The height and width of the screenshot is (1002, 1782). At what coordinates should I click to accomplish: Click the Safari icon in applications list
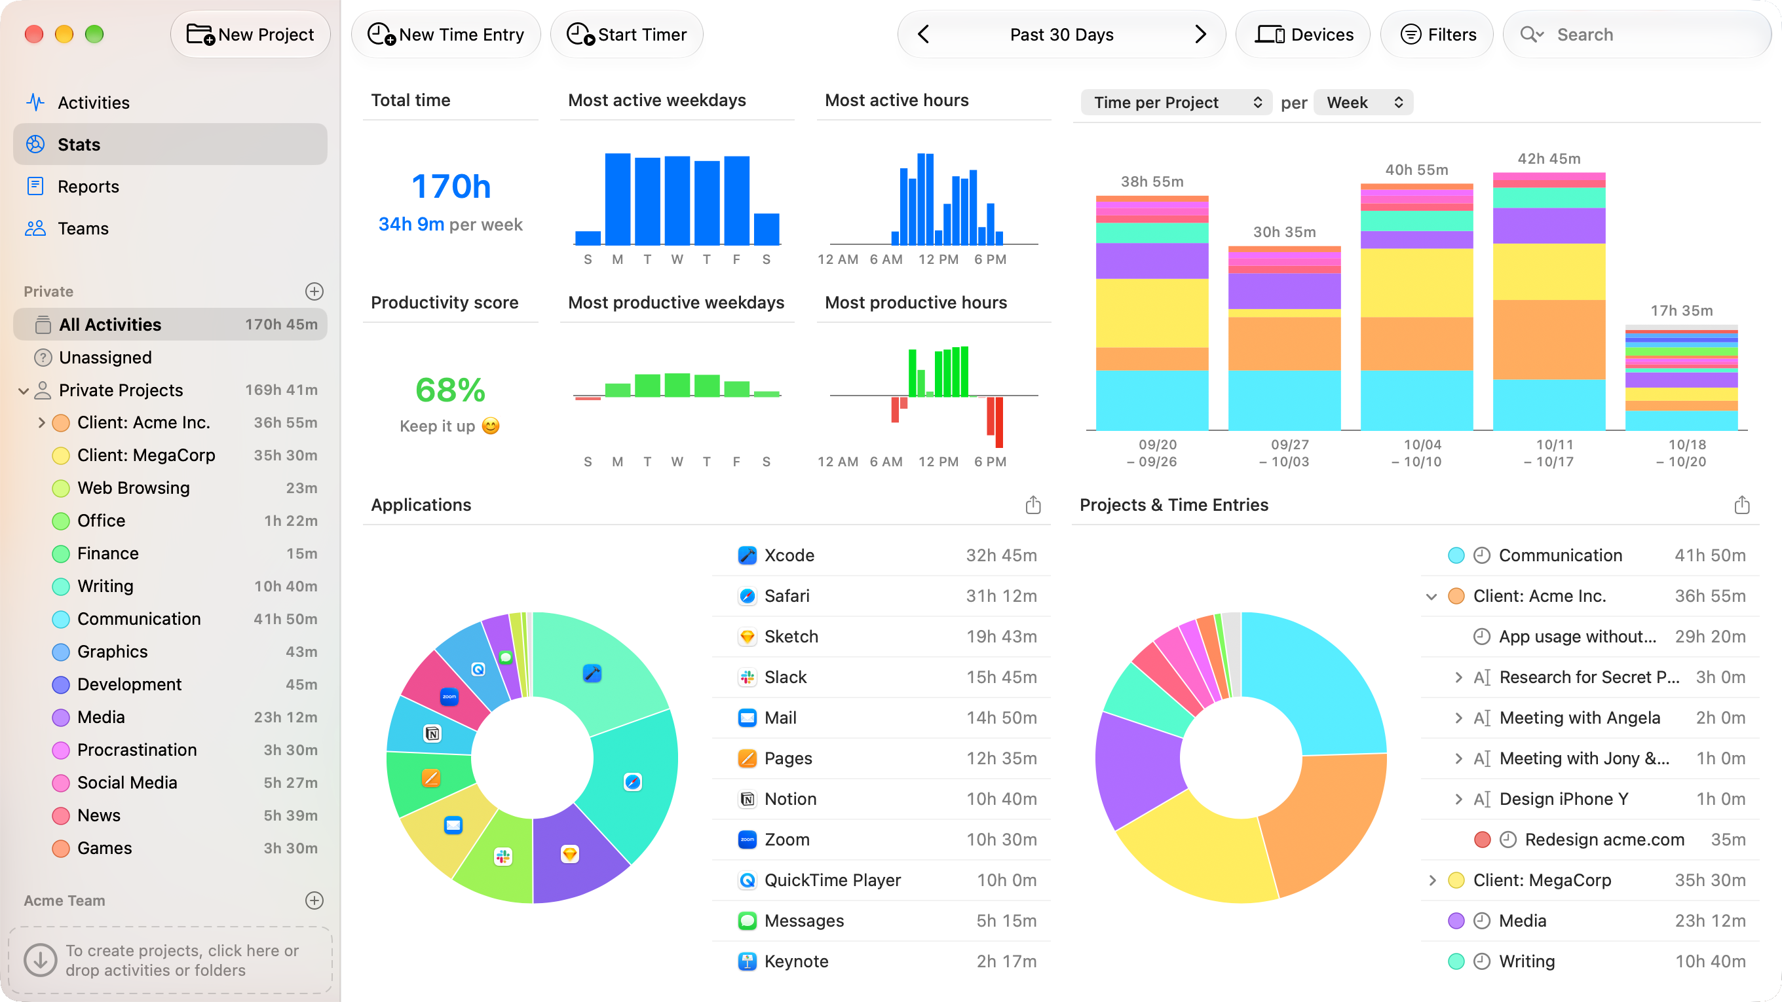(747, 596)
